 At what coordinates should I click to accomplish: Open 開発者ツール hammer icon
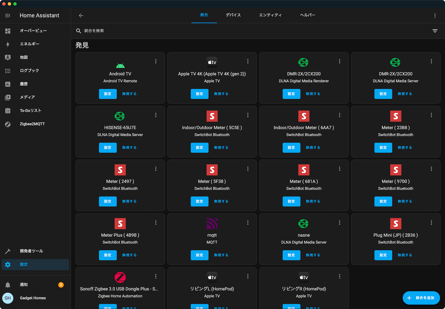[x=8, y=251]
